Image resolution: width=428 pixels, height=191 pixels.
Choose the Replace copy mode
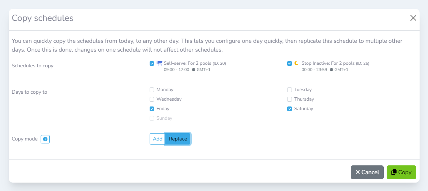click(x=178, y=139)
